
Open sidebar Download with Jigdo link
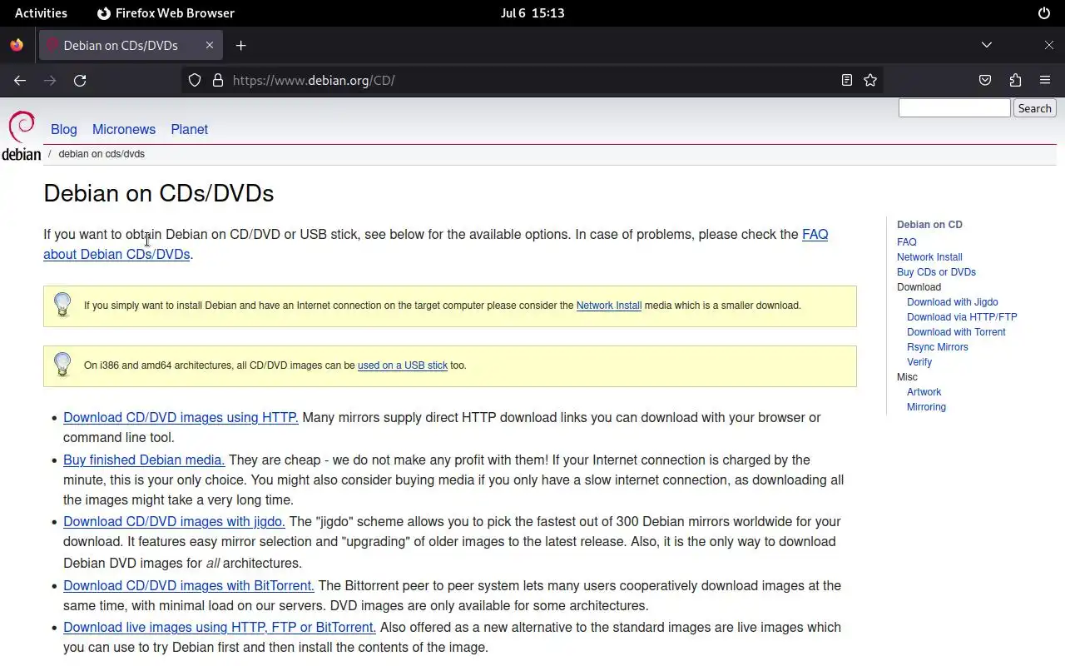953,302
